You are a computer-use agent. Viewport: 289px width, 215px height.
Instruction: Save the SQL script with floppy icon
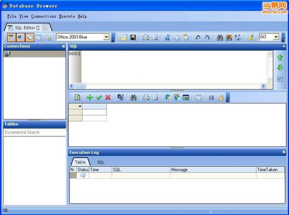point(133,38)
